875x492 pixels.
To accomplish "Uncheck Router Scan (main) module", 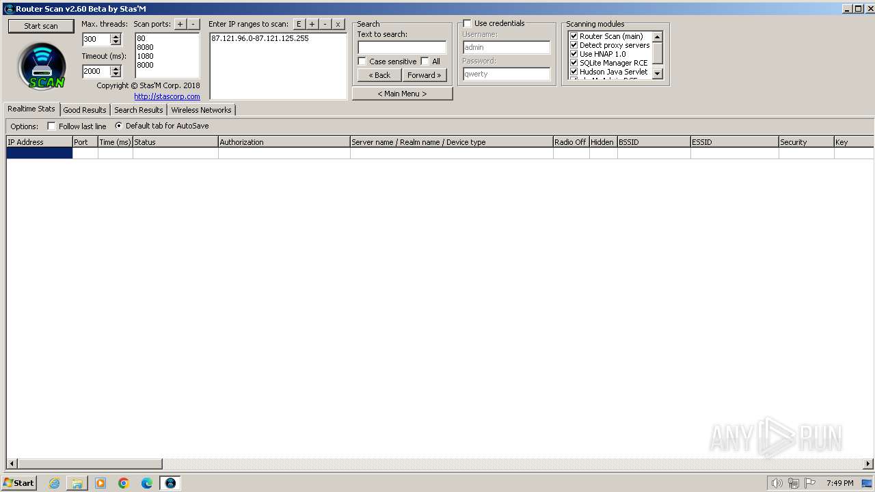I will pos(574,36).
